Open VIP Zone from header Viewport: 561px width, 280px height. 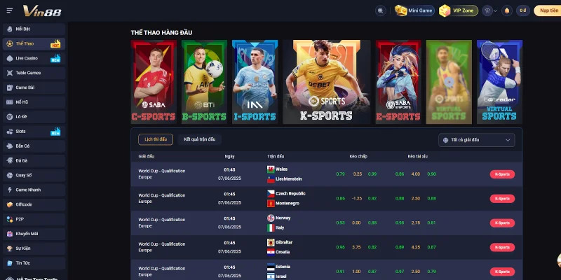[459, 10]
